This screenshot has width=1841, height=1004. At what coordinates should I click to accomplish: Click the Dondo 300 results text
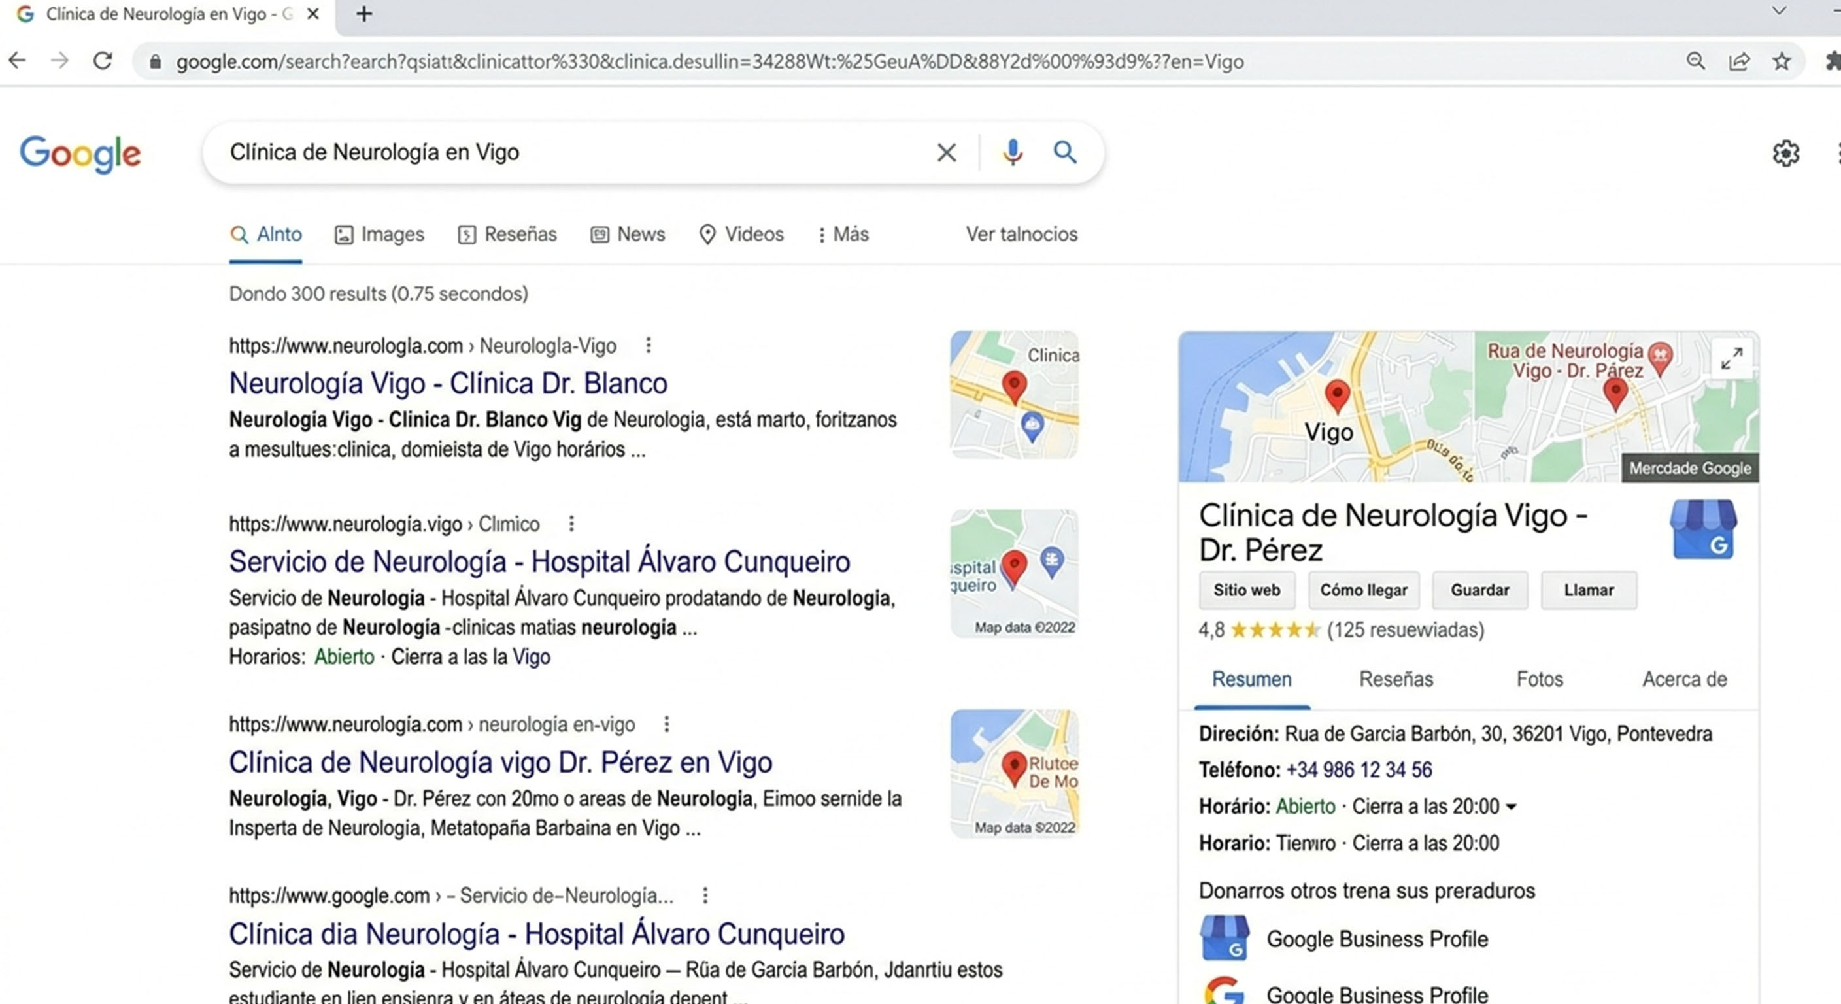379,293
